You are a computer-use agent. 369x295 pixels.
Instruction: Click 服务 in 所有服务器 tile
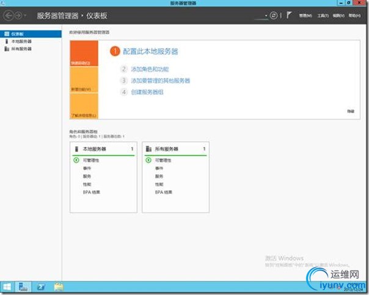[159, 176]
